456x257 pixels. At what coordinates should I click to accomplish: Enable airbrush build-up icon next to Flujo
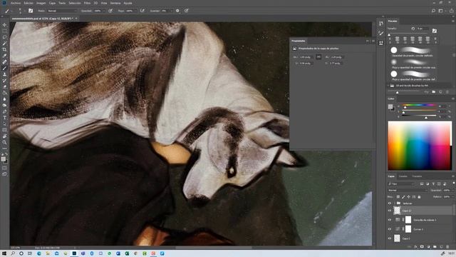pyautogui.click(x=142, y=11)
